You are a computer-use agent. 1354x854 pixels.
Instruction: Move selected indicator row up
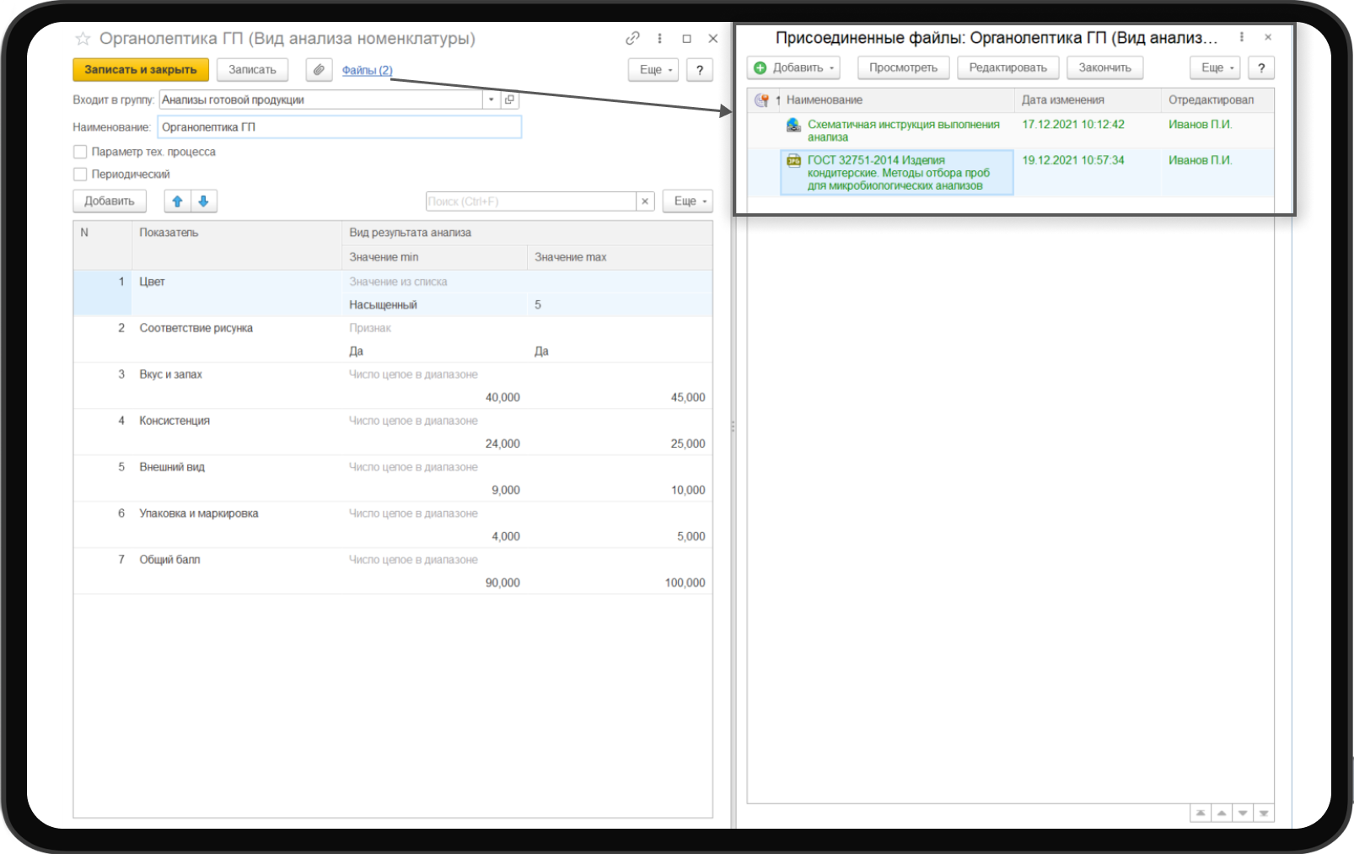pos(177,201)
